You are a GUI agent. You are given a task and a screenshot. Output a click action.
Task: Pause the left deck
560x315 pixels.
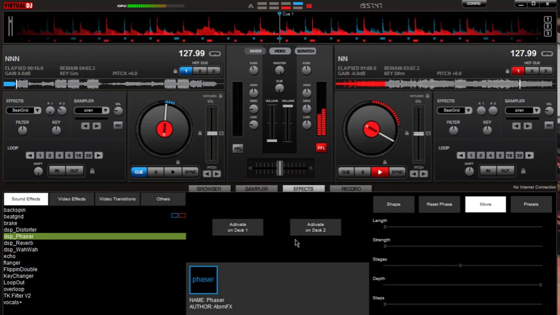pyautogui.click(x=156, y=172)
